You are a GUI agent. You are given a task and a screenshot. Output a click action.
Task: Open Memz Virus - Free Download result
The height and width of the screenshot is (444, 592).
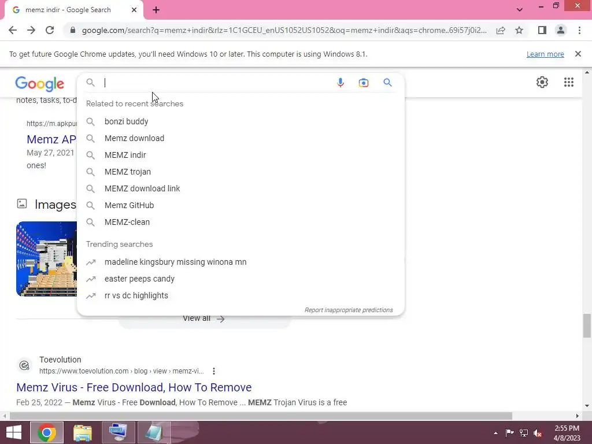[x=134, y=387]
